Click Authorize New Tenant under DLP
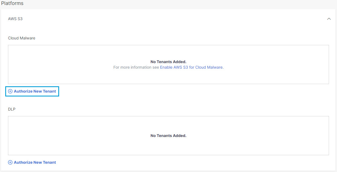Image resolution: width=337 pixels, height=172 pixels. point(32,162)
